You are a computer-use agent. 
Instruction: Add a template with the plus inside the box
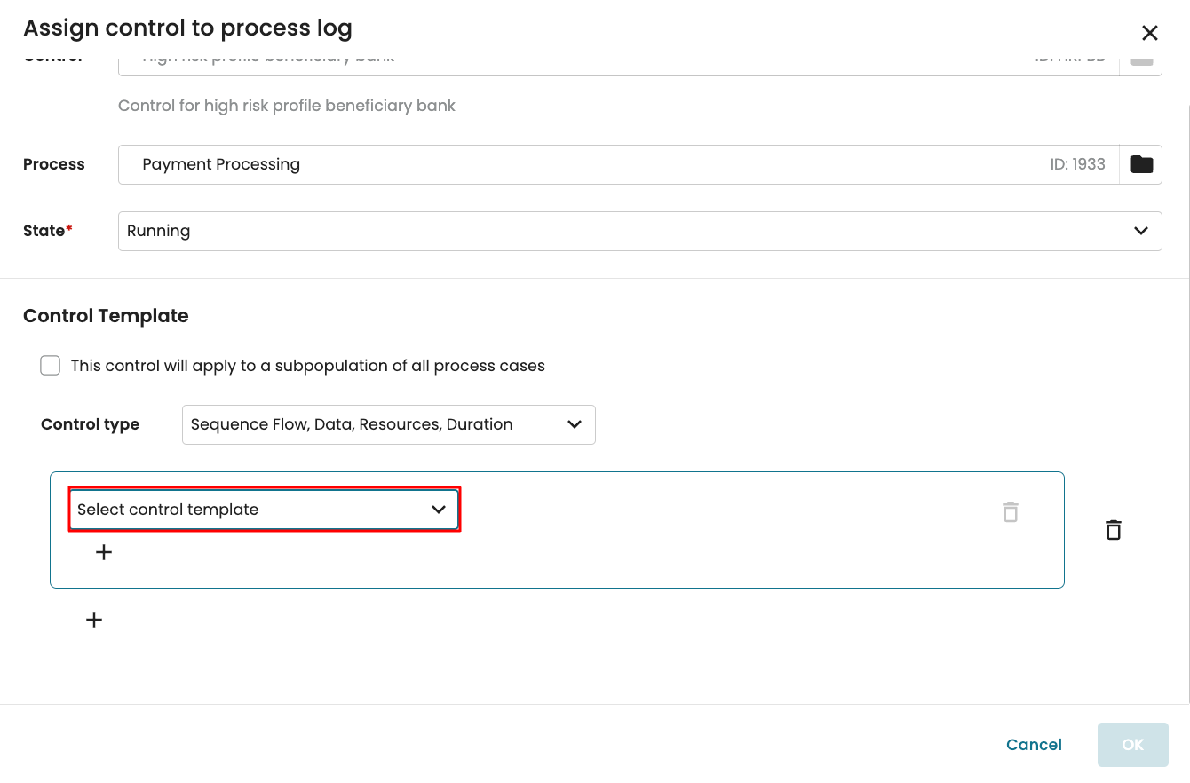(104, 552)
